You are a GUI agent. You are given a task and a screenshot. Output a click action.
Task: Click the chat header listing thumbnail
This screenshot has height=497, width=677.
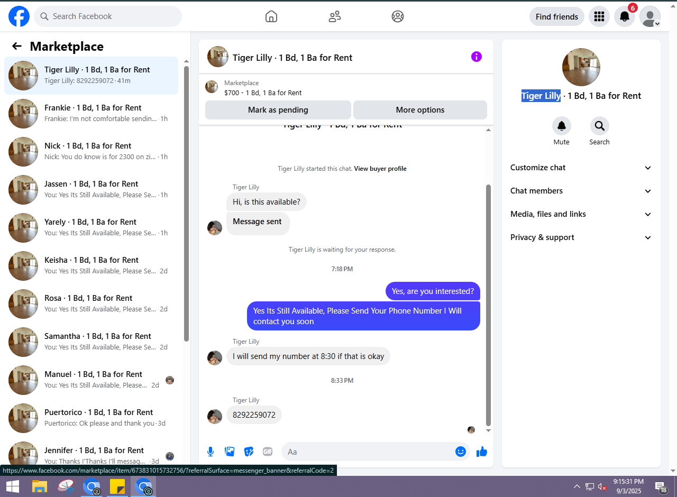(x=218, y=57)
